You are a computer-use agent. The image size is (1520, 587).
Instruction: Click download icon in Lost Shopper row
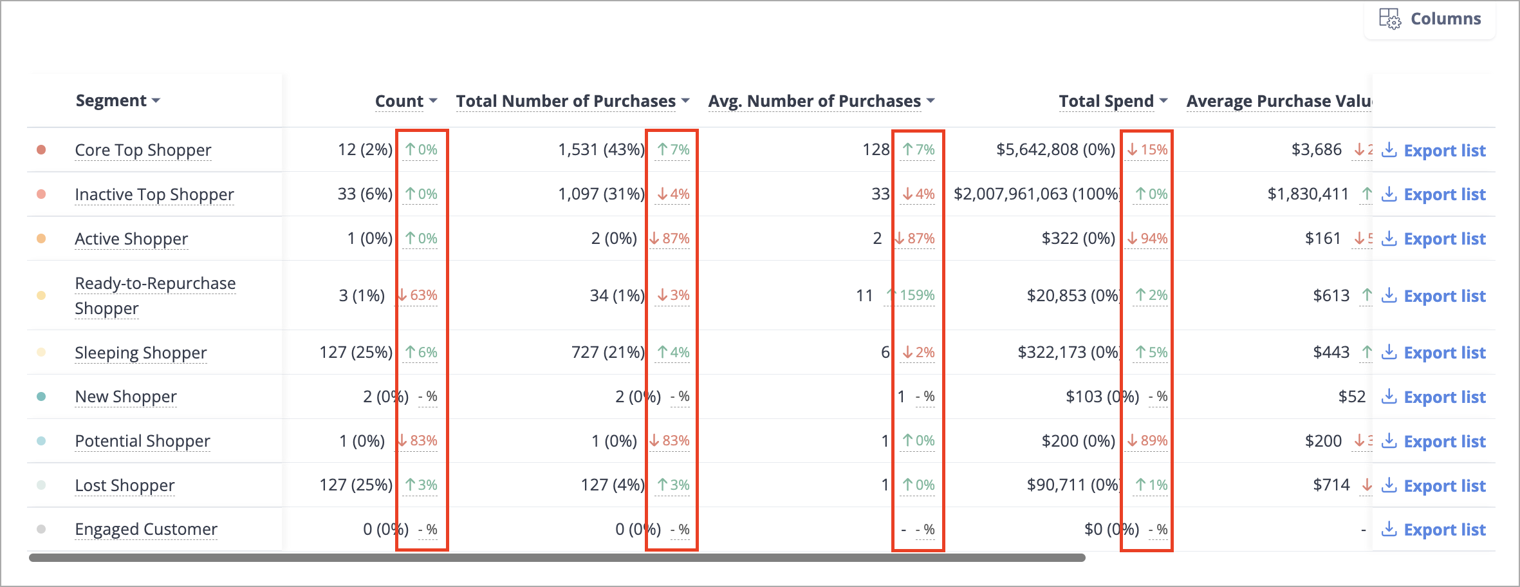tap(1389, 485)
